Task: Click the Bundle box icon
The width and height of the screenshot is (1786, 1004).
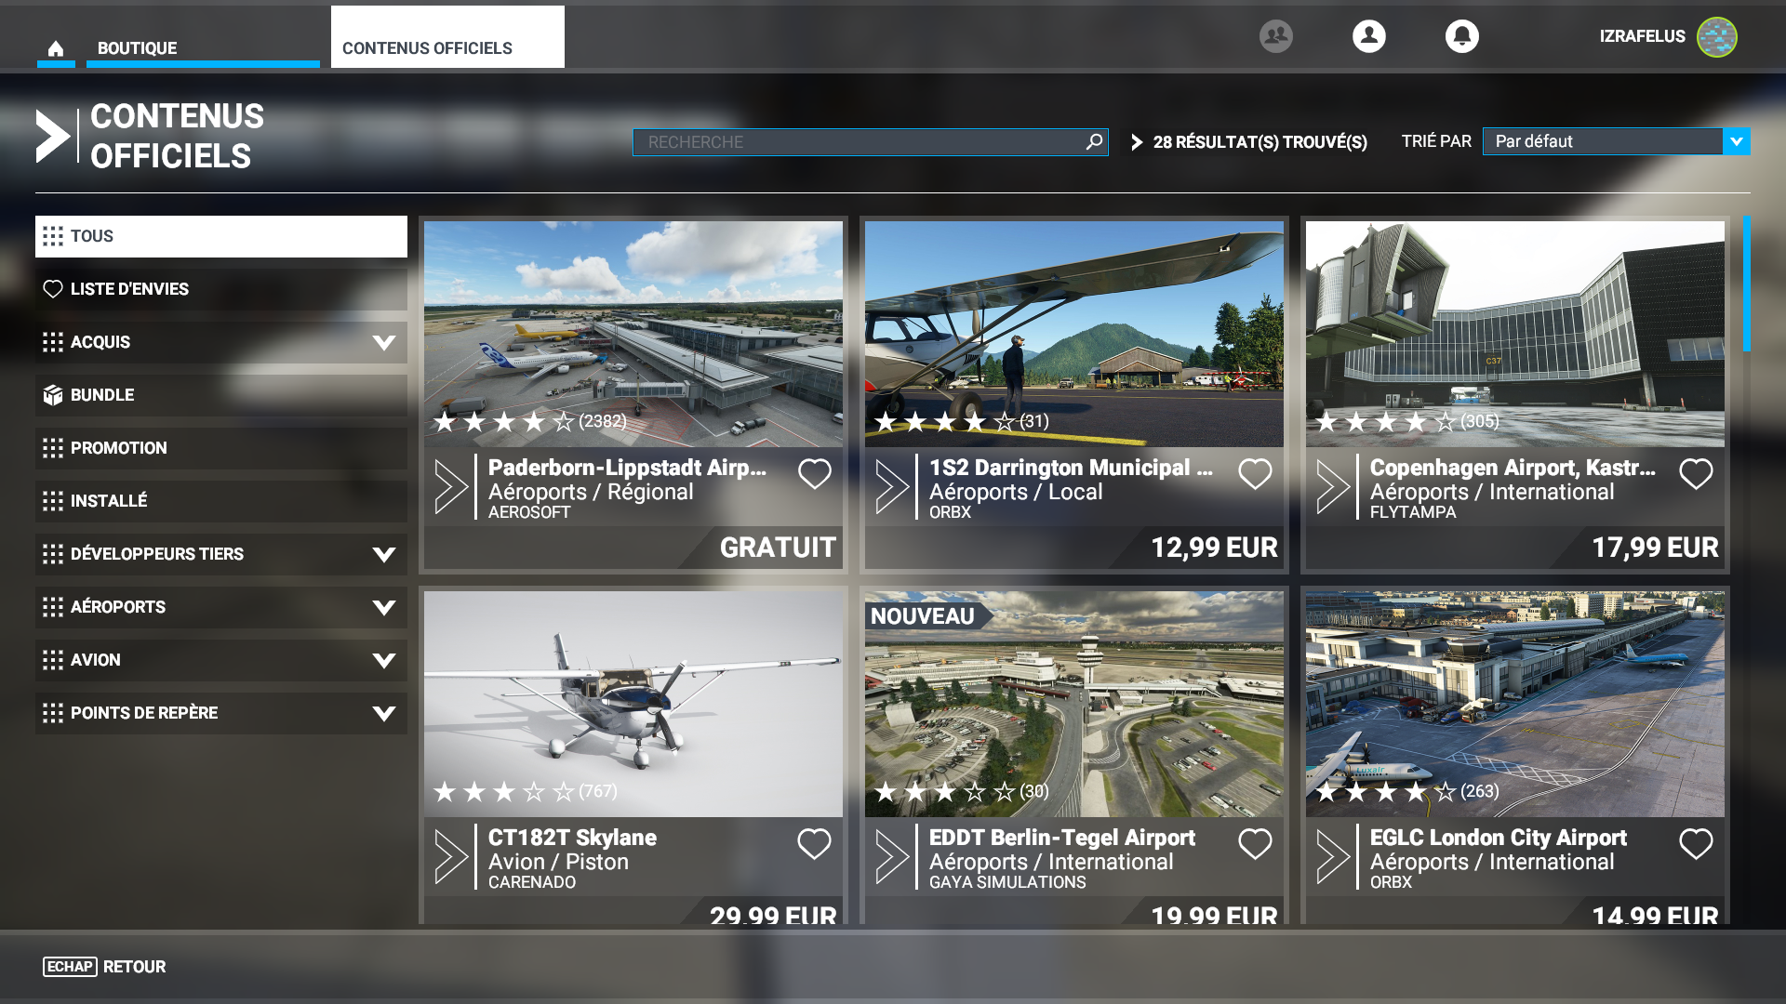Action: tap(53, 395)
